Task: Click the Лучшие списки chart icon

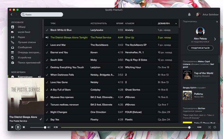Action: [12, 42]
